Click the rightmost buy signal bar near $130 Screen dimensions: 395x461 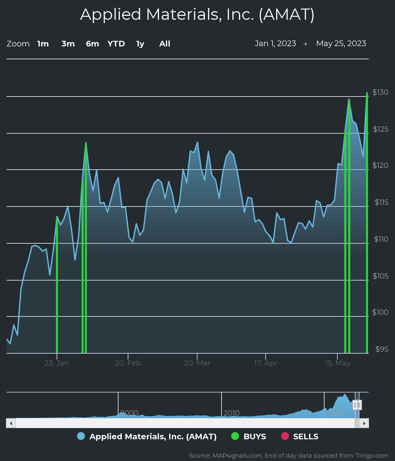coord(367,223)
